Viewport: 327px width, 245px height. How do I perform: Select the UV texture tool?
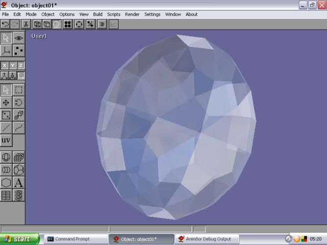pos(6,140)
